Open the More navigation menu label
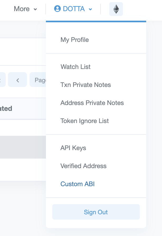162x236 pixels. tap(22, 9)
